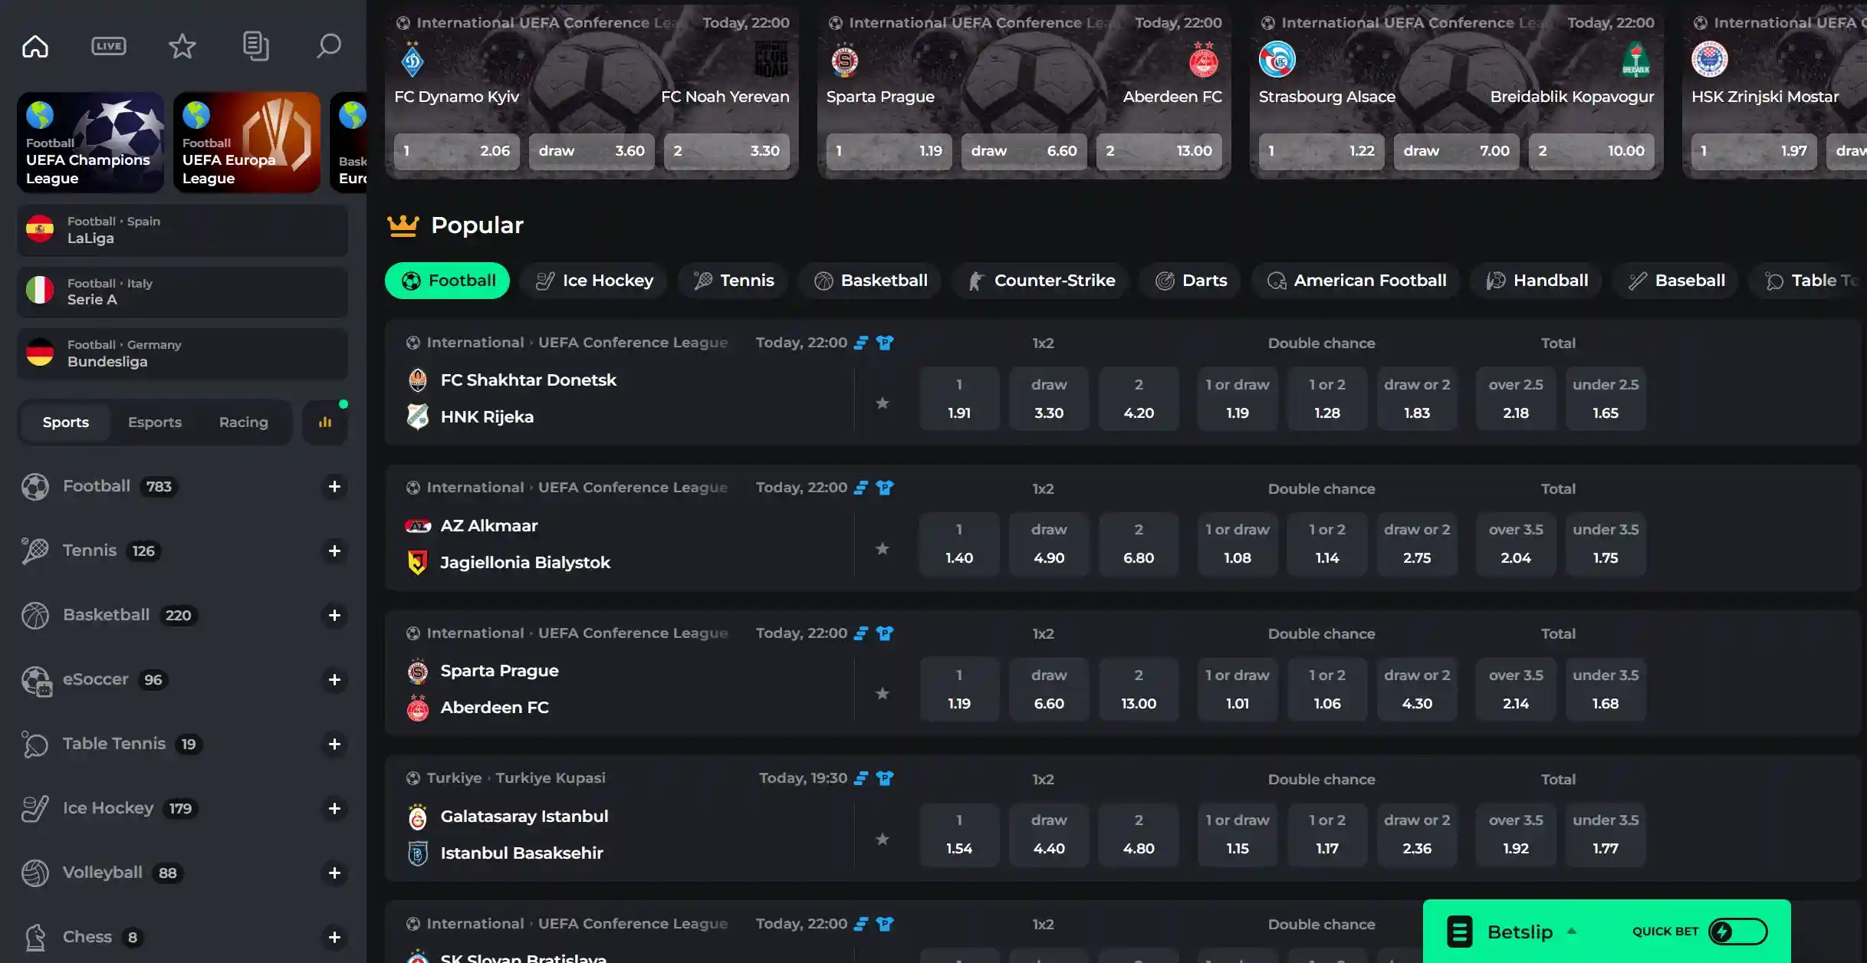
Task: Click the Search icon in the top bar
Action: [x=328, y=46]
